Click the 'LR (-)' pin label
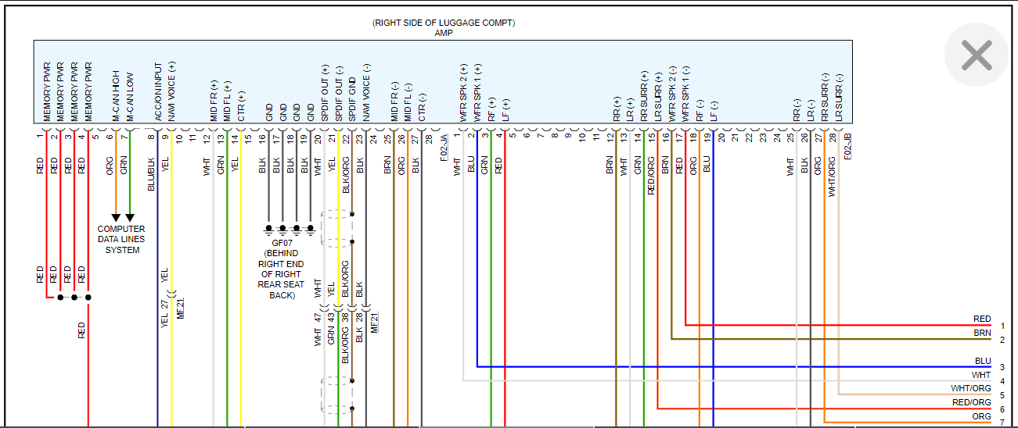Image resolution: width=1018 pixels, height=428 pixels. click(x=811, y=109)
